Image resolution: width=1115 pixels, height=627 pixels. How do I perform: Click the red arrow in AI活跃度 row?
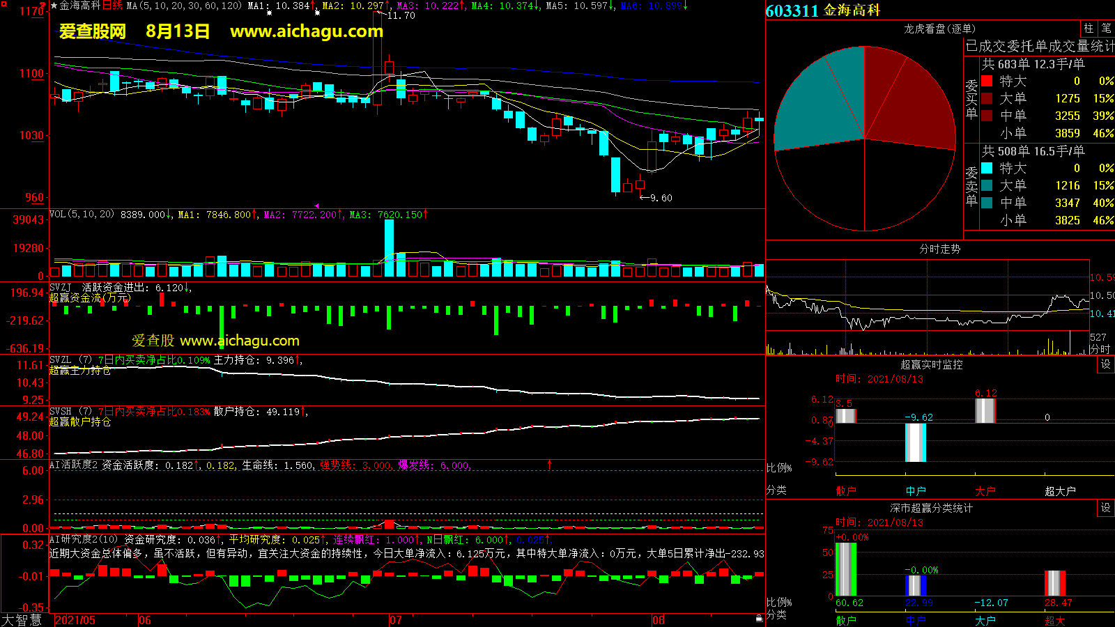click(549, 464)
